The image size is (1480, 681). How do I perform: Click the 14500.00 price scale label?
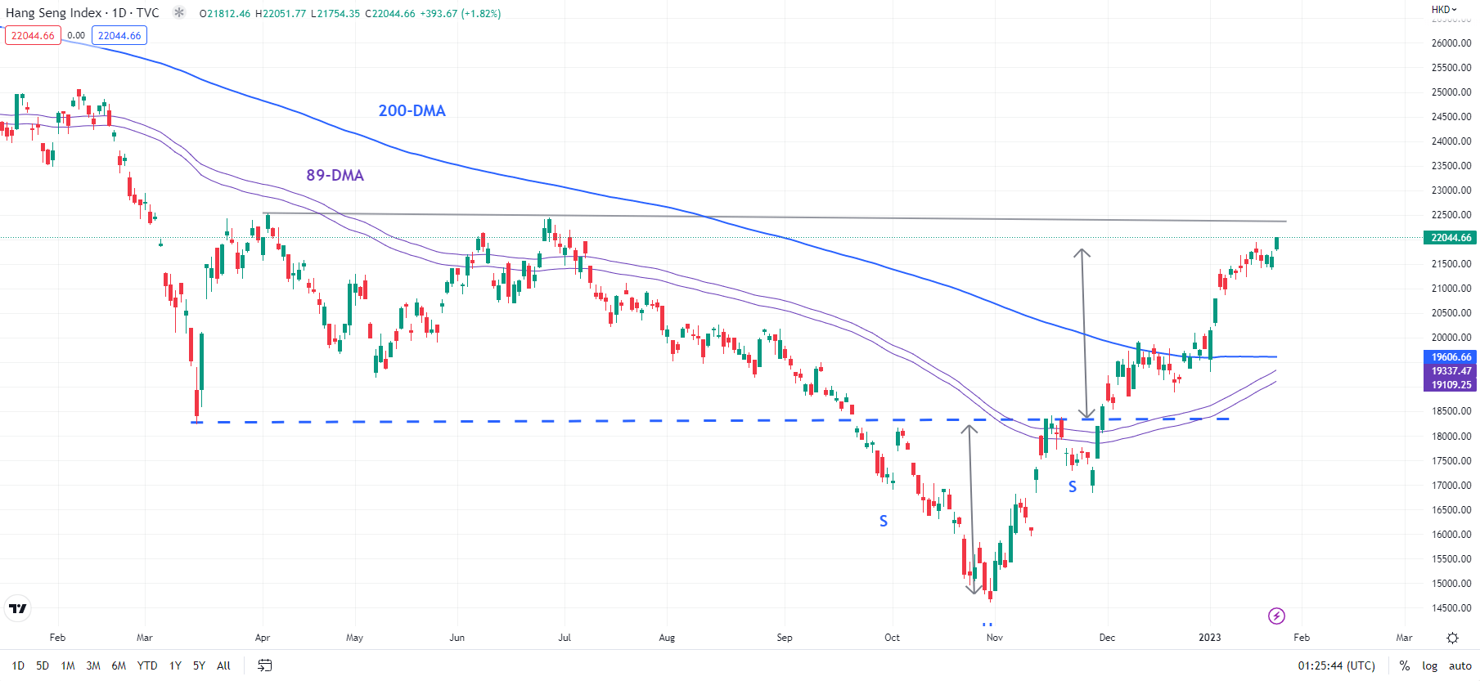pyautogui.click(x=1451, y=607)
